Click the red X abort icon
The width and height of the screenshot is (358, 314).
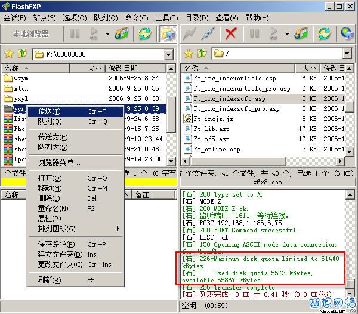[230, 34]
